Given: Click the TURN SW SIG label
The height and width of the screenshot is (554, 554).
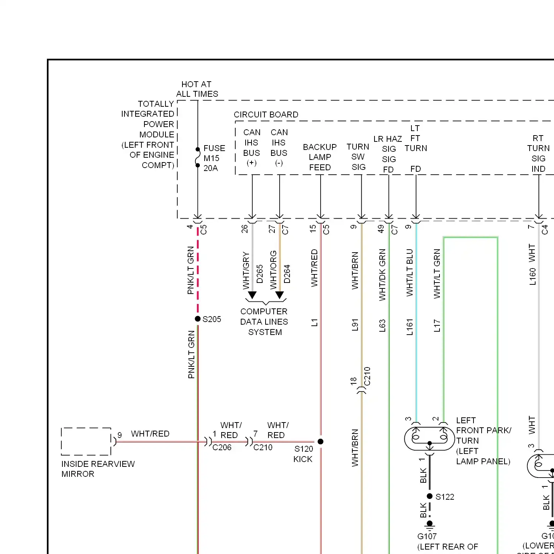Looking at the screenshot, I should click(x=358, y=157).
